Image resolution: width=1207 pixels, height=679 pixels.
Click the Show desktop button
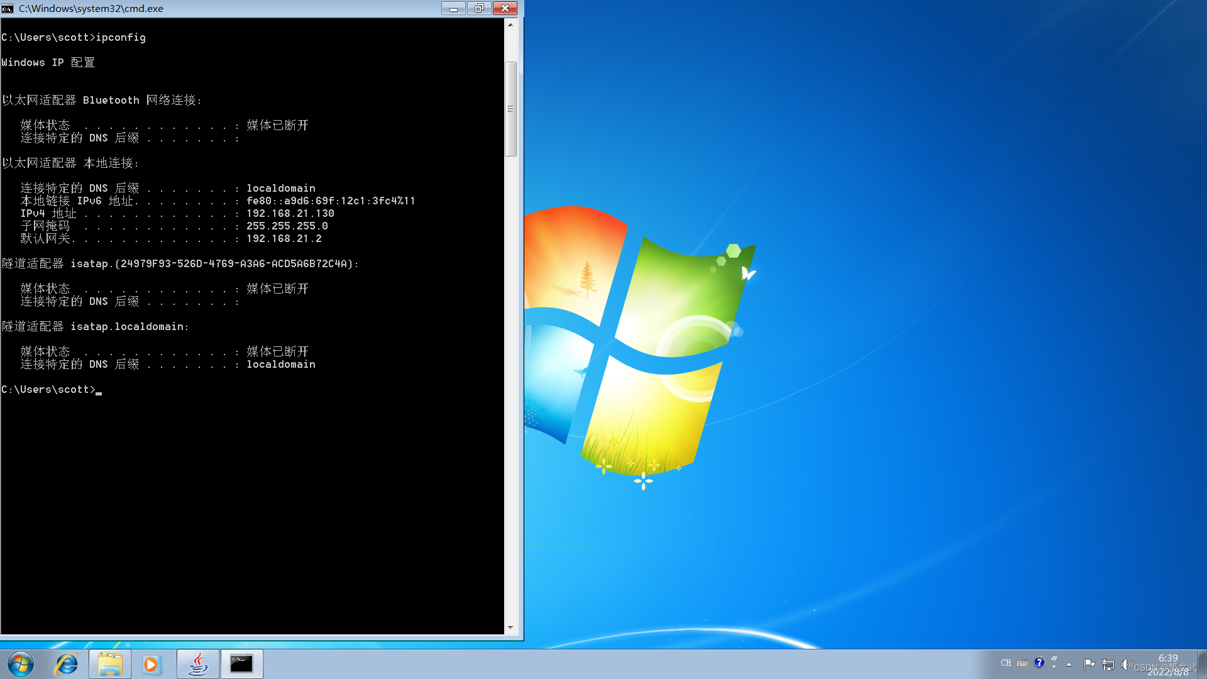[1202, 664]
